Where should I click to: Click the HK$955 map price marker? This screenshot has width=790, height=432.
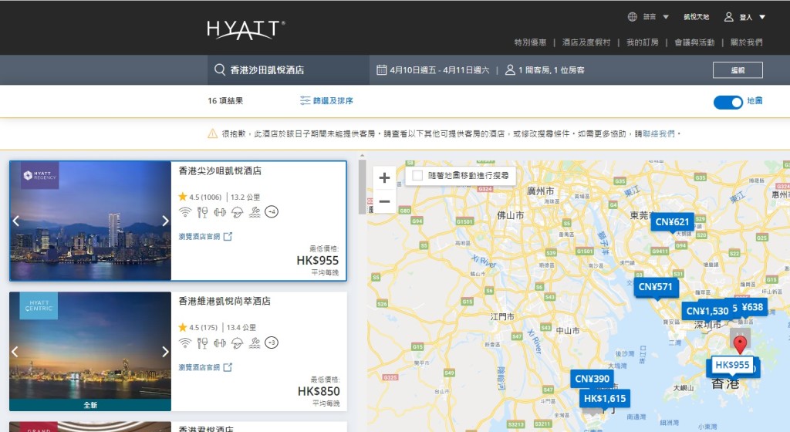coord(732,365)
